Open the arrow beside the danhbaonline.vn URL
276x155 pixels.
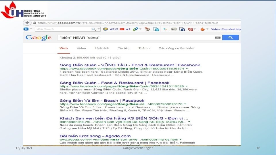click(189, 122)
